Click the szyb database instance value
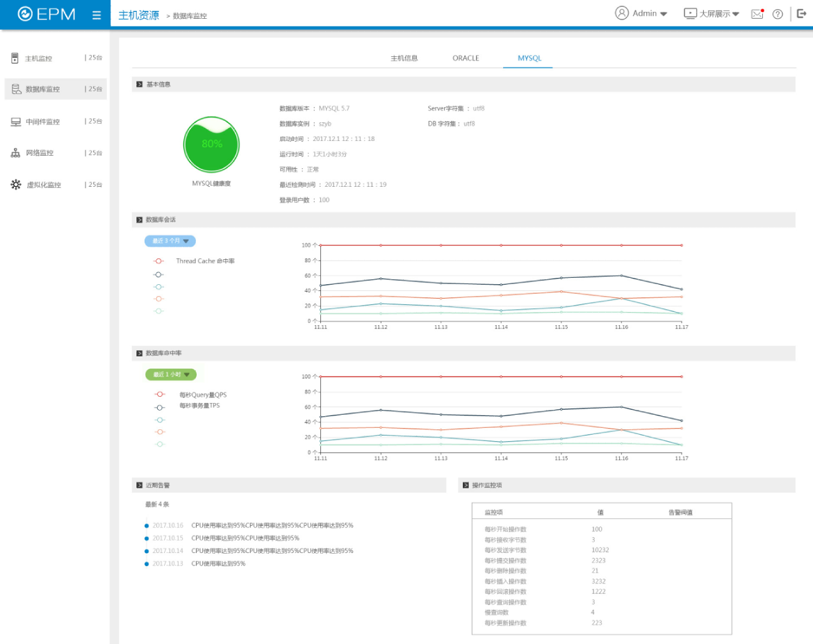This screenshot has height=644, width=813. [325, 124]
